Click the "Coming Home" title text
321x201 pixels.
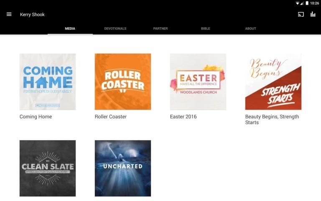[x=36, y=117]
